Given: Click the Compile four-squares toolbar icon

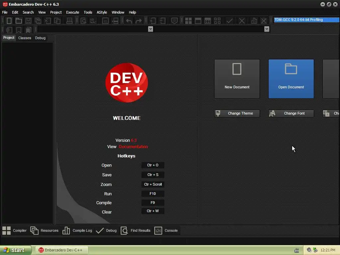Looking at the screenshot, I should [x=188, y=21].
